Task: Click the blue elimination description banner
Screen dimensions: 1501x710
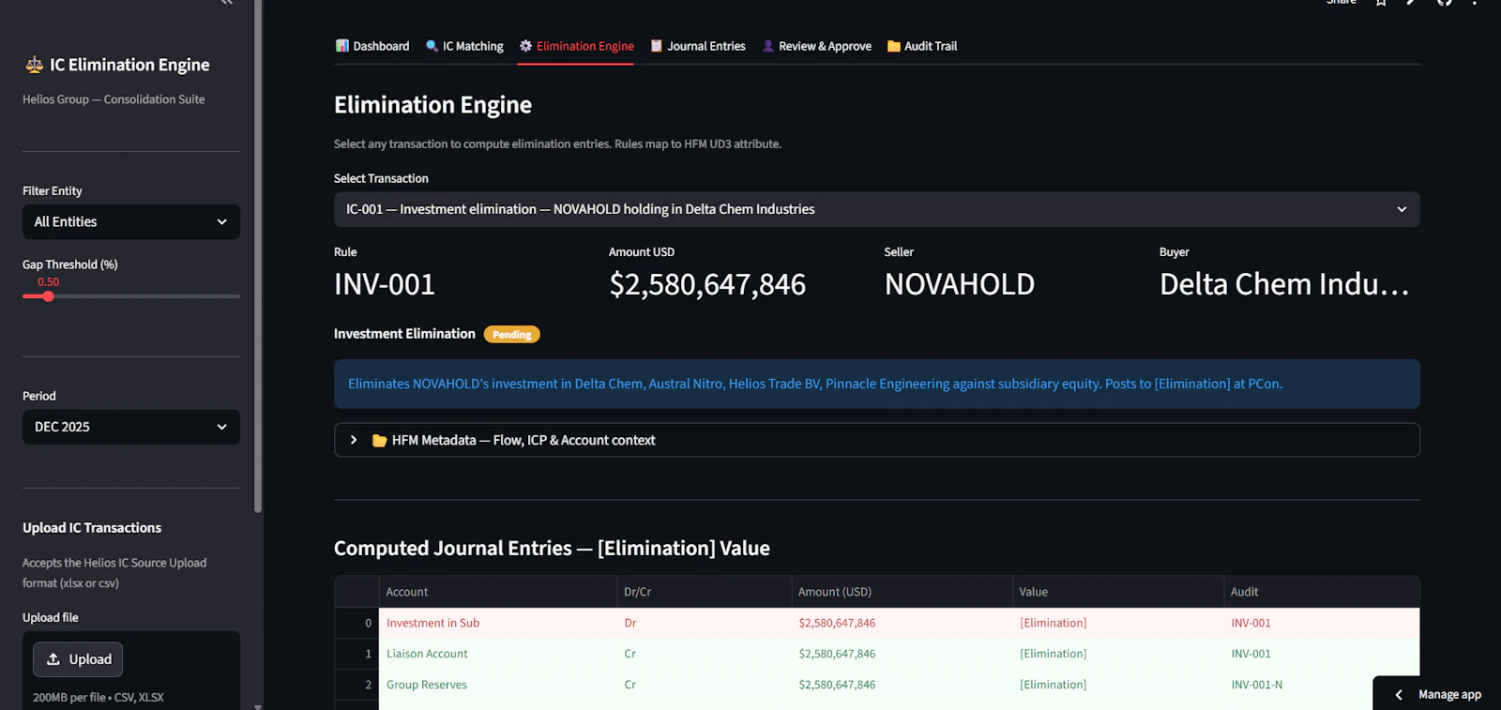Action: 877,384
